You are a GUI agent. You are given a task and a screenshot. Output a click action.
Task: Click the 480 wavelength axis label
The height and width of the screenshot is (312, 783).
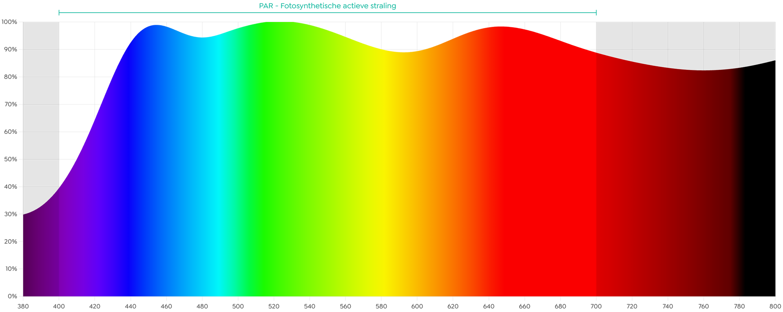pyautogui.click(x=202, y=306)
